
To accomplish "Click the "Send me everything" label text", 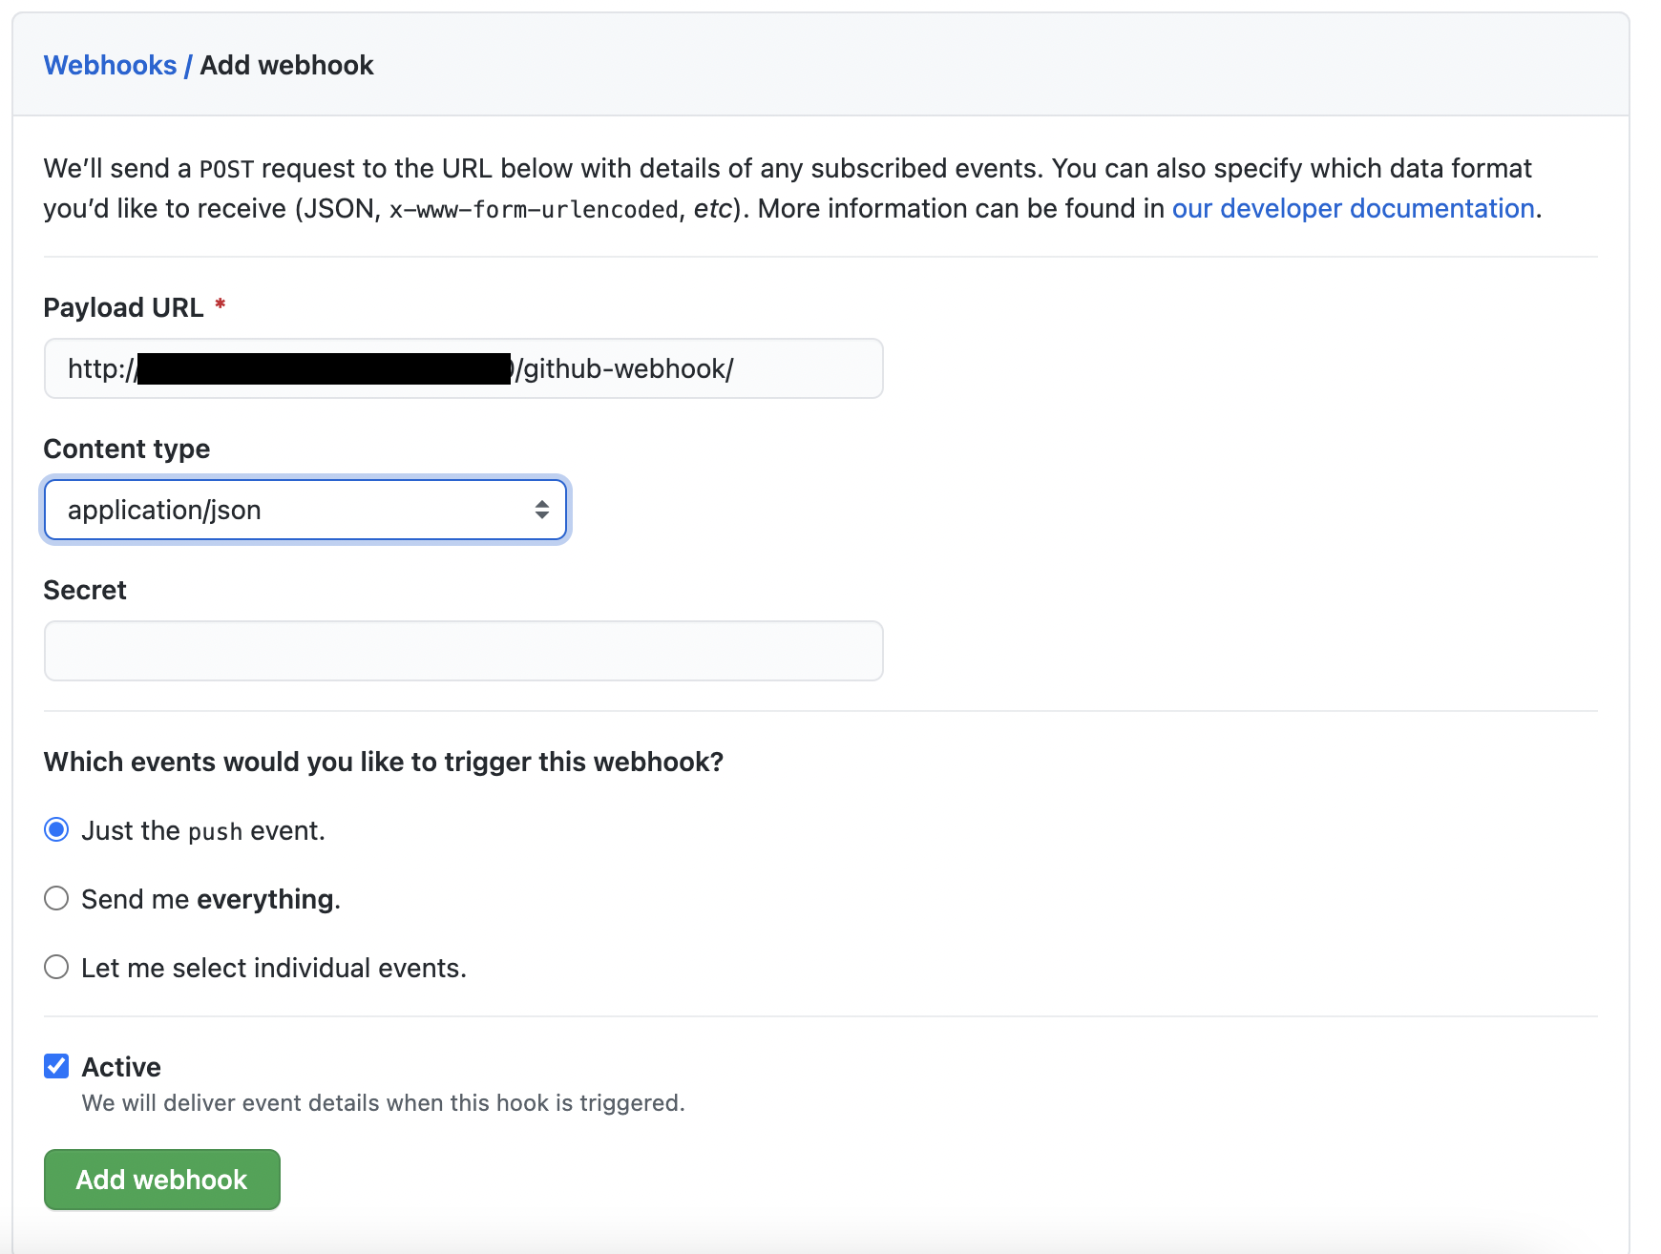I will click(x=211, y=899).
